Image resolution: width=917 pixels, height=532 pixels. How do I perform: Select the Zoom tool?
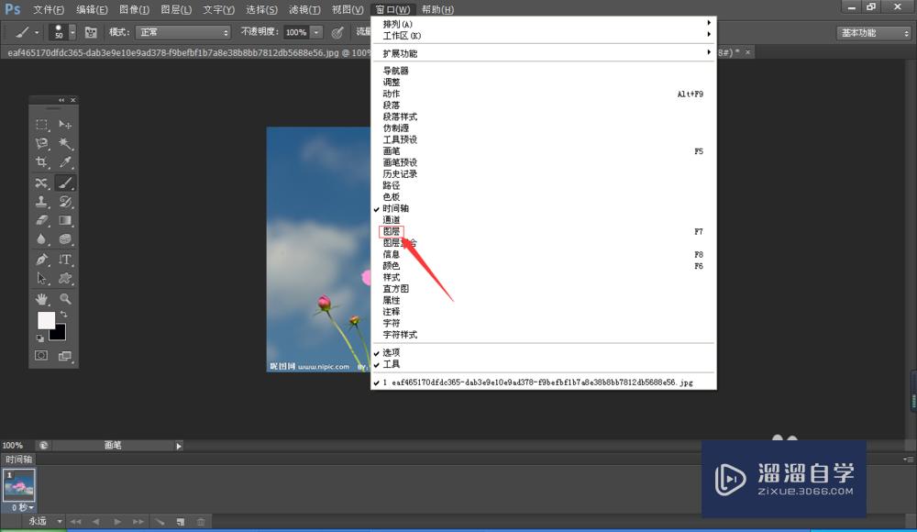coord(65,298)
